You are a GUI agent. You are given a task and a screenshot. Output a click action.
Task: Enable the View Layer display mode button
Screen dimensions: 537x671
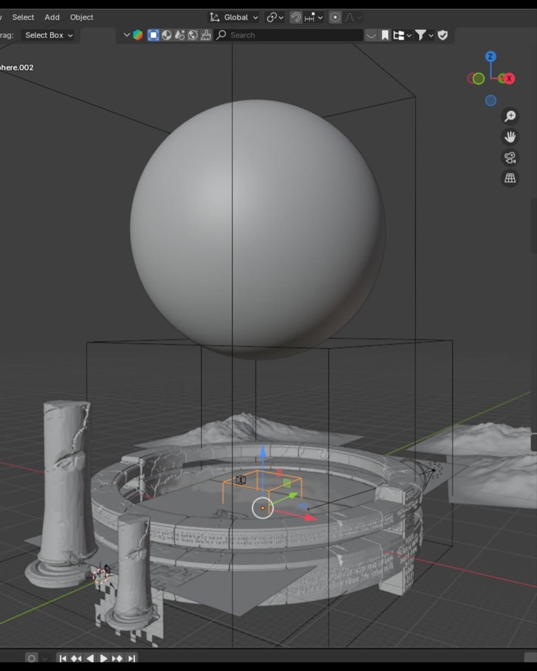coord(153,35)
